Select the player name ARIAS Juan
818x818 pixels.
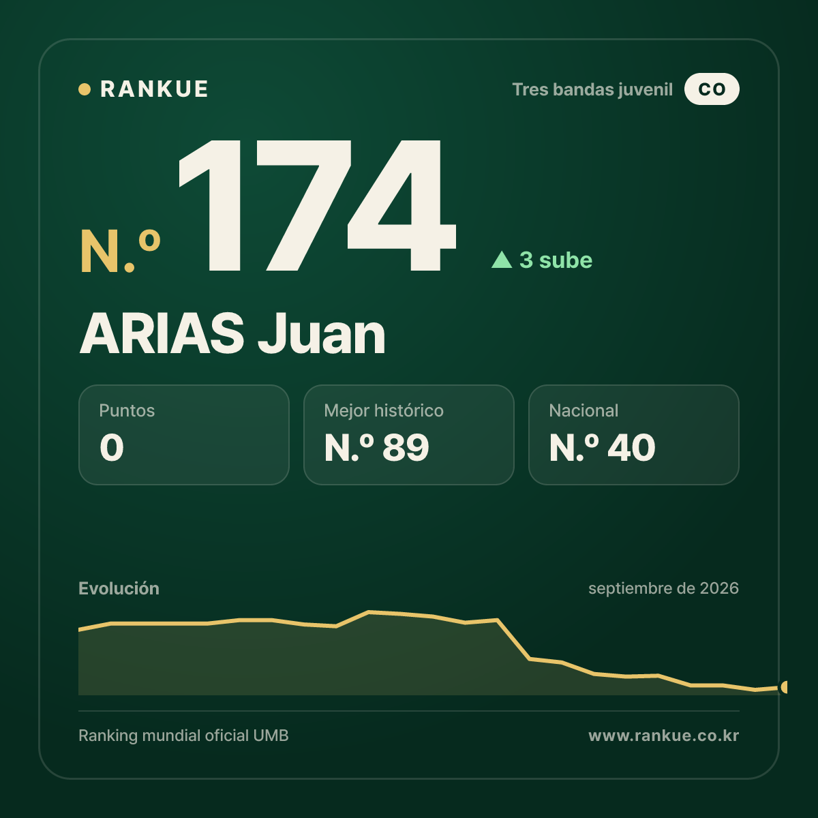232,334
